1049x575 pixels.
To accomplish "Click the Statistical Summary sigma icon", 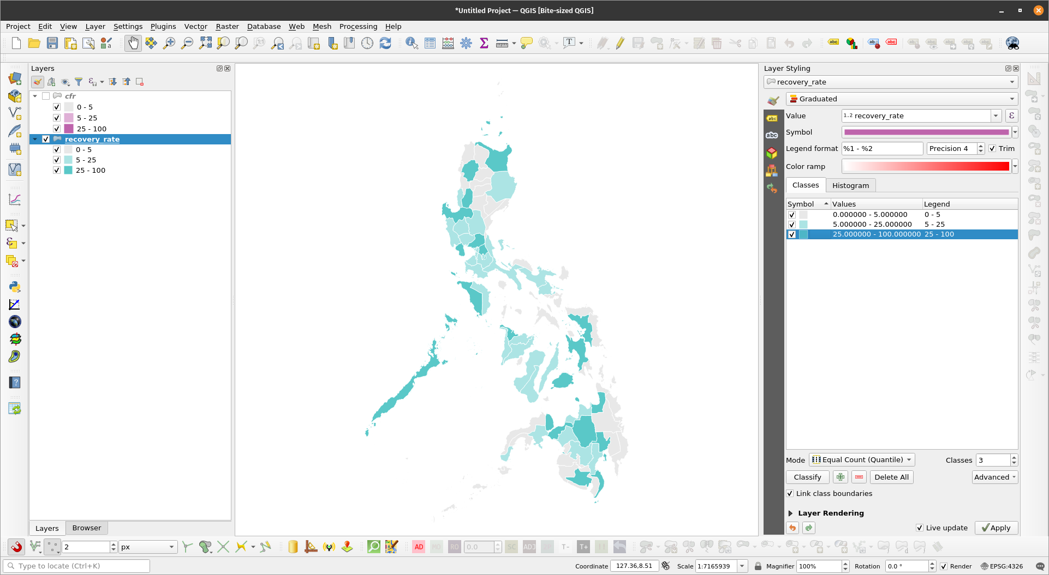I will (x=484, y=43).
